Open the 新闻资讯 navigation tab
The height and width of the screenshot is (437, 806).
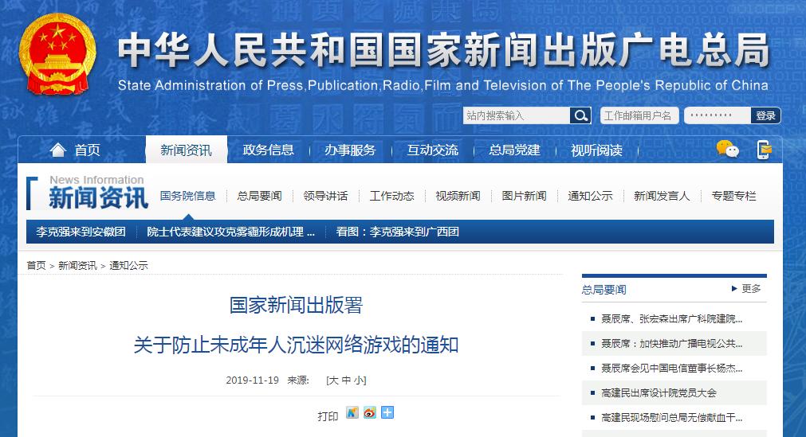click(186, 150)
